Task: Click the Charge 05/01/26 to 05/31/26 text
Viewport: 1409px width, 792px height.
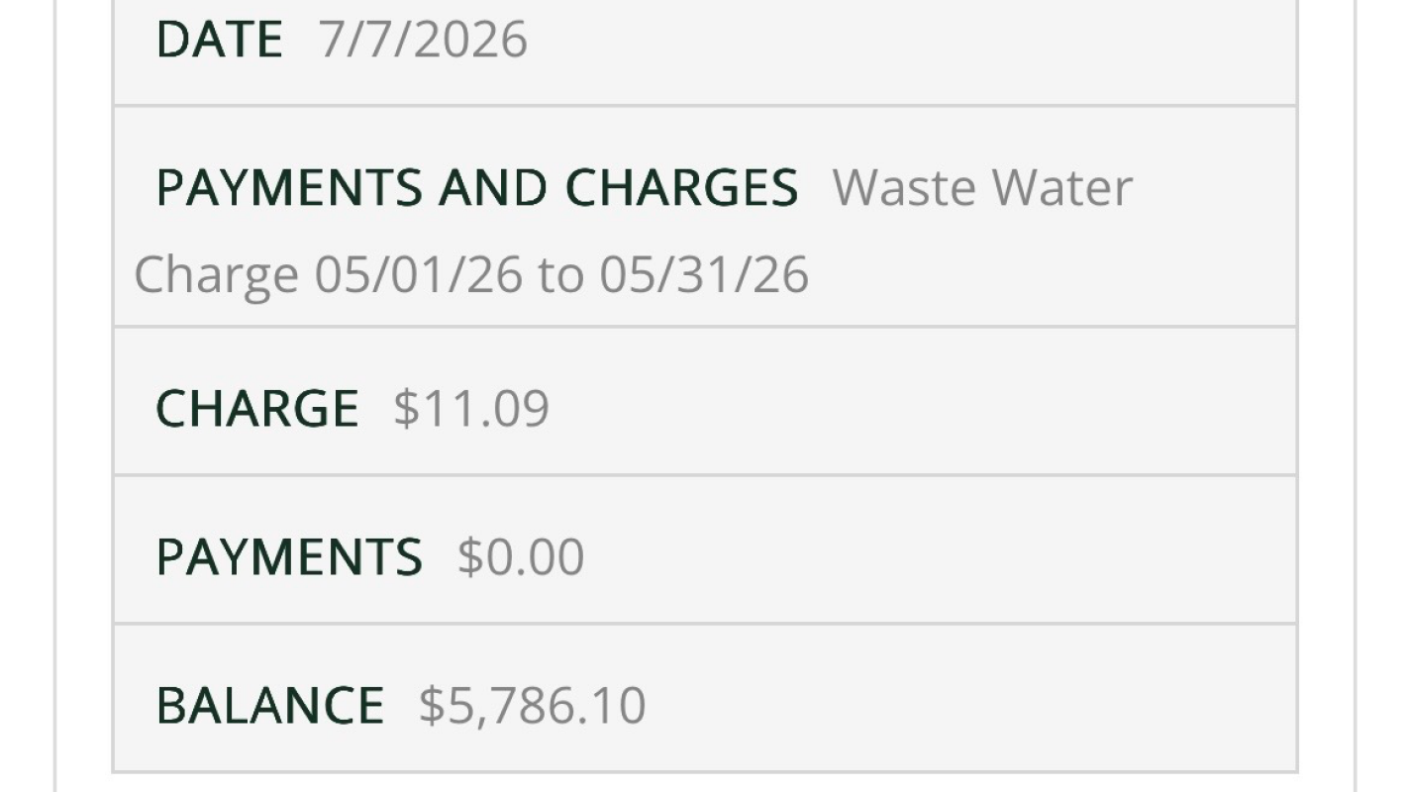Action: 471,274
